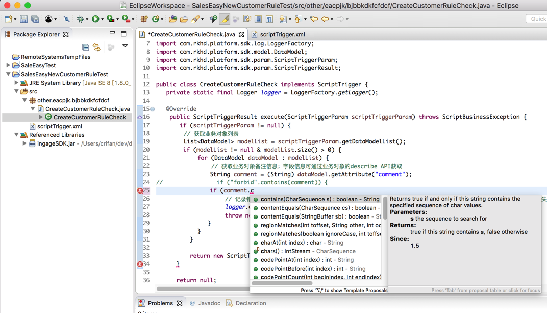Choose contains(CharSequence s) proposal
Viewport: 547px width, 313px height.
[x=317, y=199]
